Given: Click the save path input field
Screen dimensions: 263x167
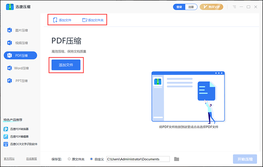Looking at the screenshot, I should pyautogui.click(x=138, y=159).
